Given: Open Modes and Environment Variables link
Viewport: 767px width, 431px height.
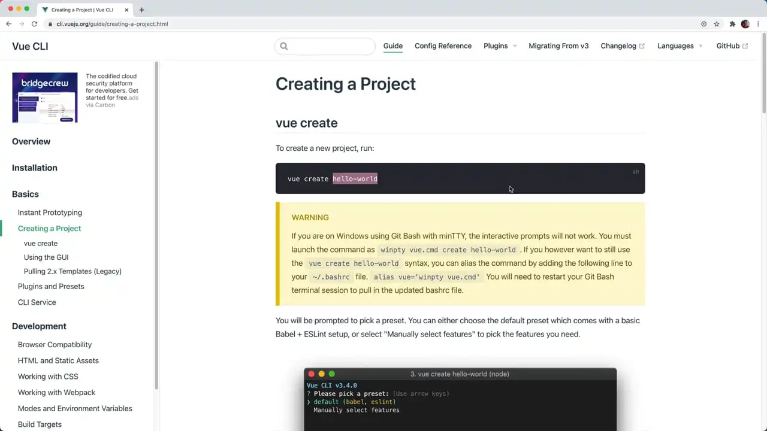Looking at the screenshot, I should tap(75, 408).
